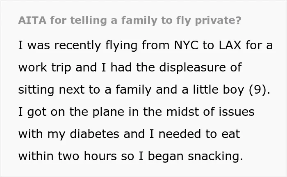
Task: Open the post title about flying private
Action: tap(130, 21)
